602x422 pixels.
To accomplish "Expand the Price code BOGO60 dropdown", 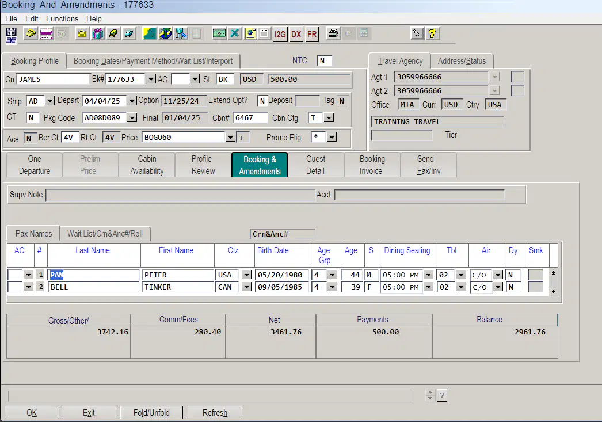I will click(230, 138).
